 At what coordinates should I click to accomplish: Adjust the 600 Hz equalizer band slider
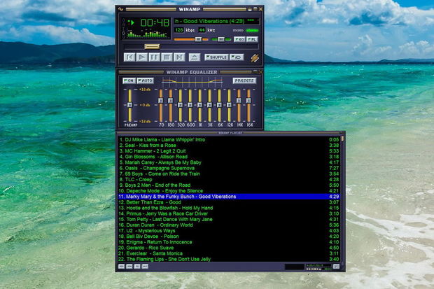pos(190,105)
